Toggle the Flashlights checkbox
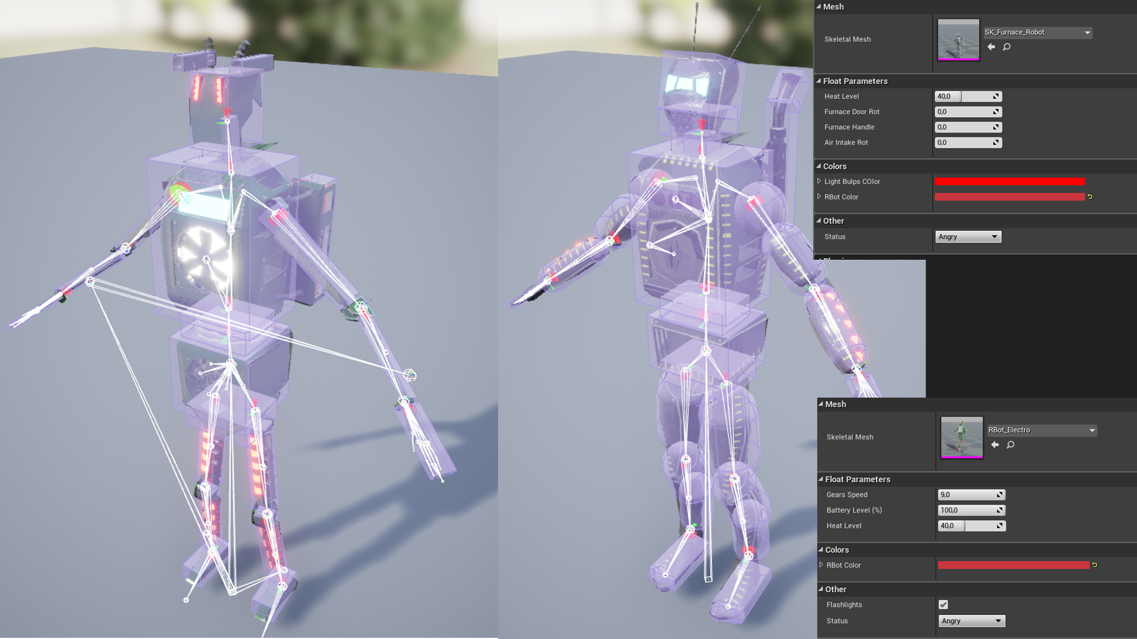The width and height of the screenshot is (1137, 639). 943,605
